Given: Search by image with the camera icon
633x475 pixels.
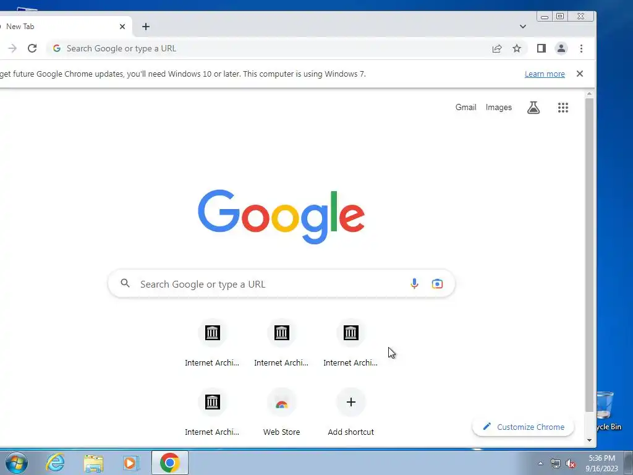Looking at the screenshot, I should click(x=437, y=283).
